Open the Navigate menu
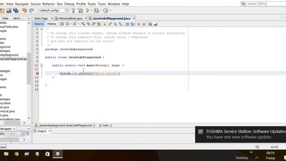 pos(22,4)
